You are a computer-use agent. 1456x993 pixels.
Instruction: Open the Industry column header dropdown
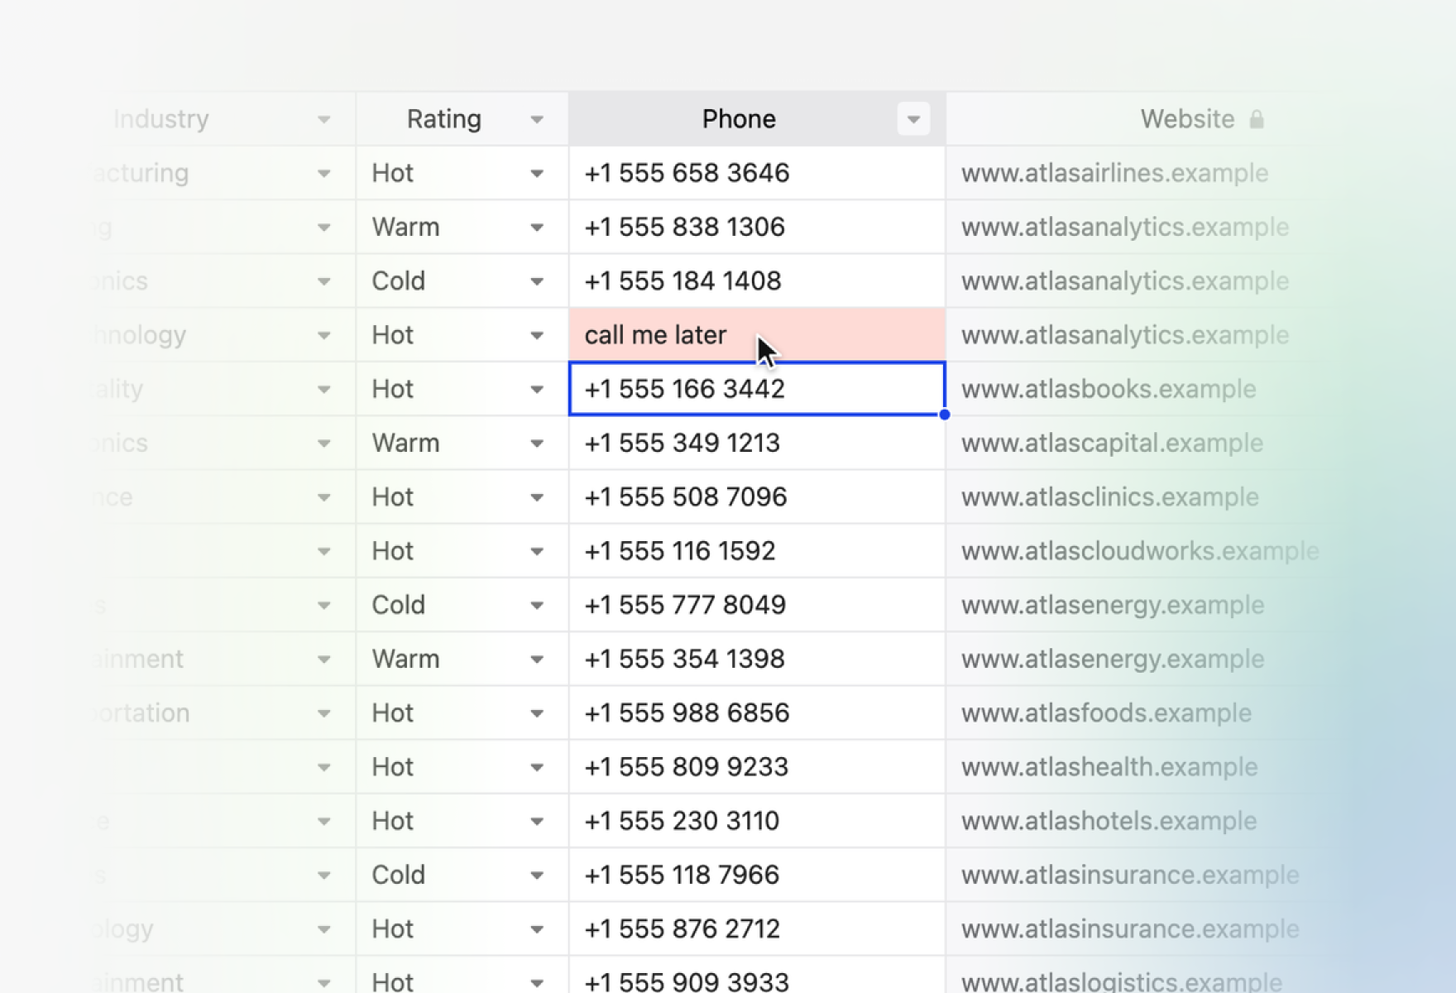point(324,119)
